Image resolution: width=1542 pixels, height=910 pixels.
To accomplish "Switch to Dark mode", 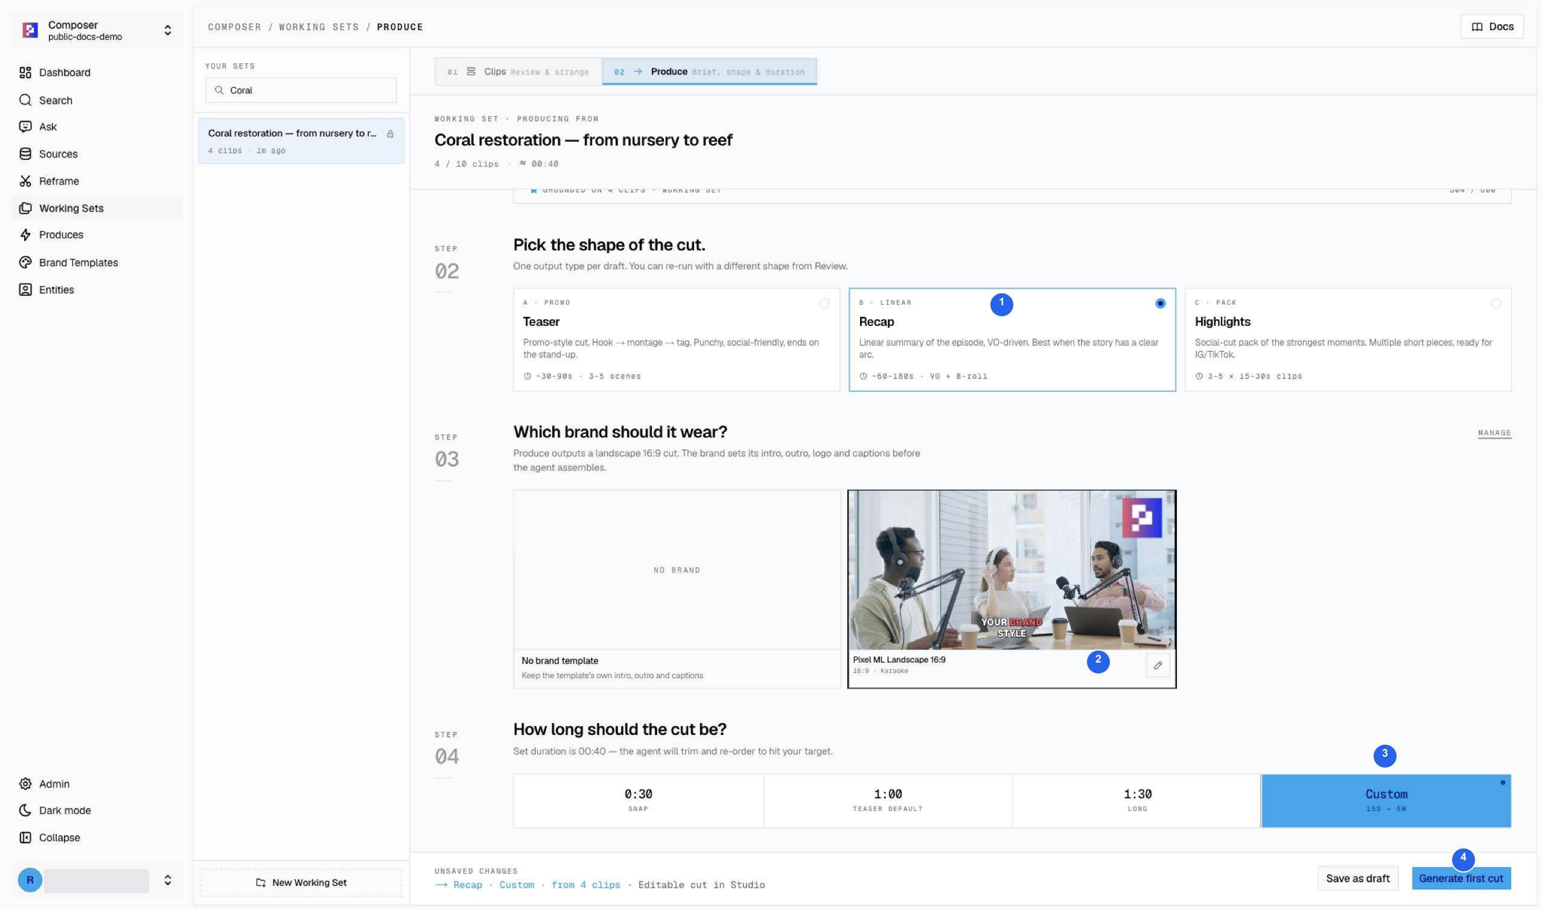I will 96,810.
